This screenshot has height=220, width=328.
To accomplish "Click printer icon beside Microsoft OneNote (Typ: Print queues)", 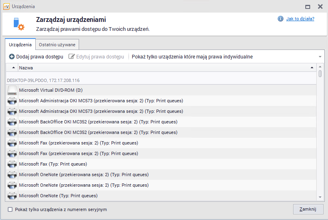I will coord(12,196).
